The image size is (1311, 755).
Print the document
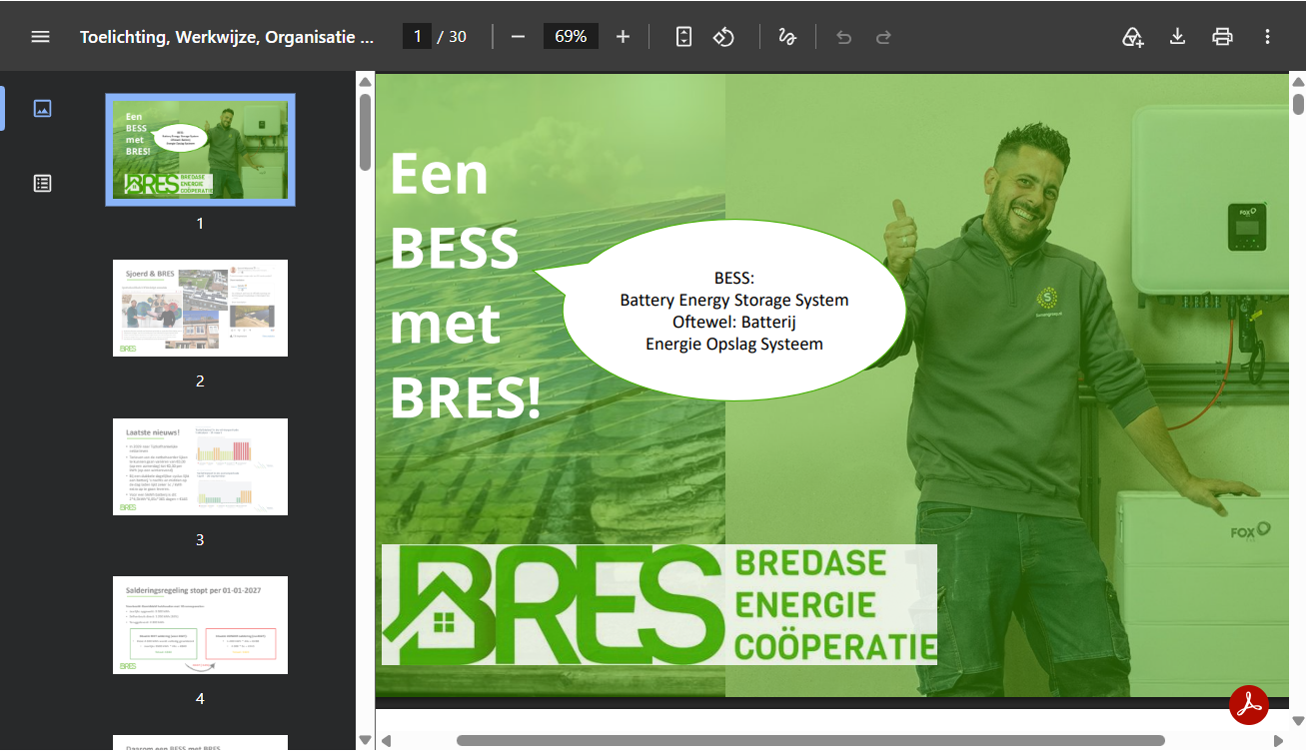(x=1222, y=37)
